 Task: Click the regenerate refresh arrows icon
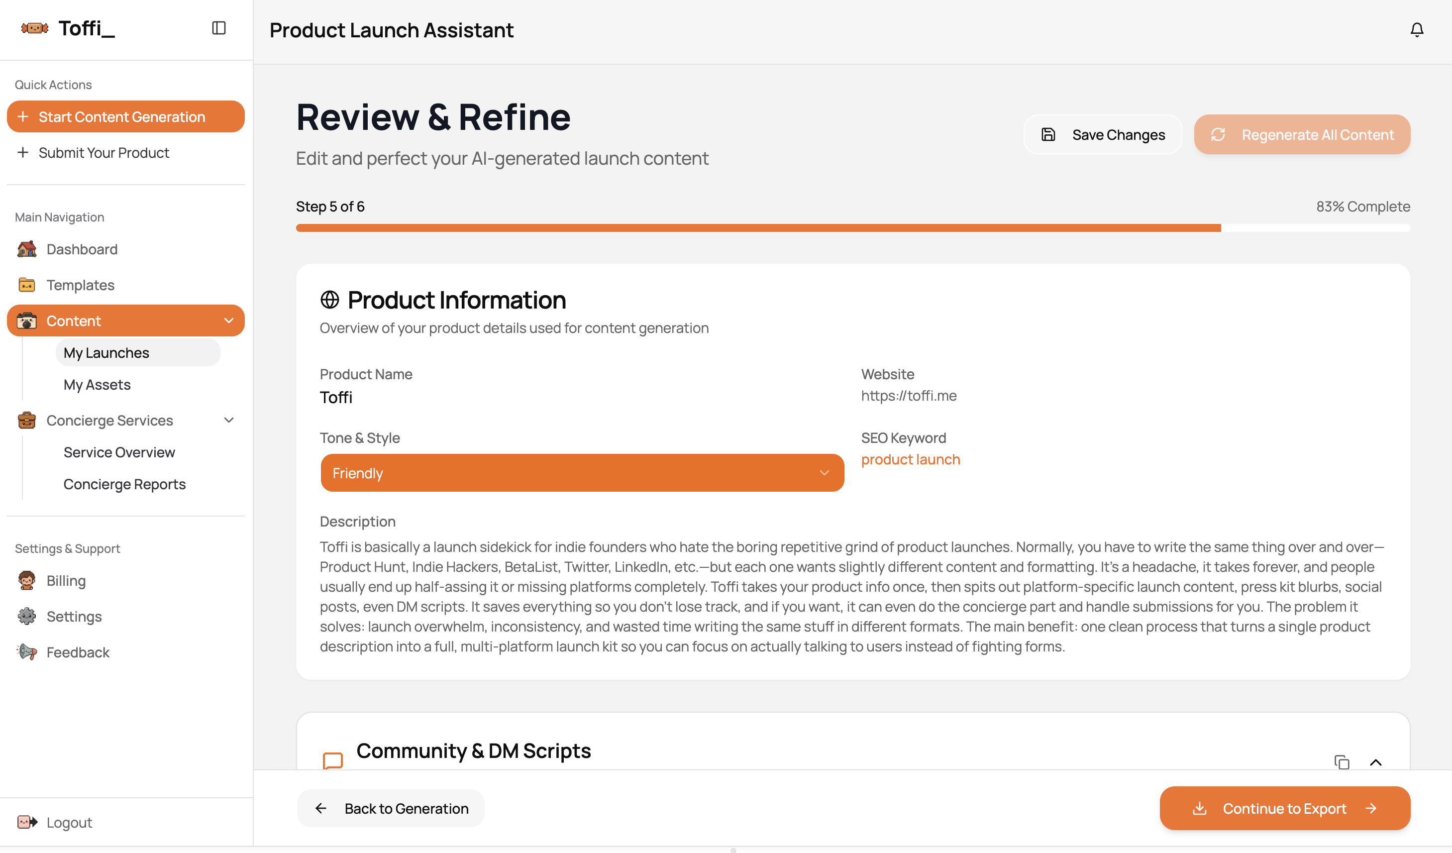point(1218,134)
